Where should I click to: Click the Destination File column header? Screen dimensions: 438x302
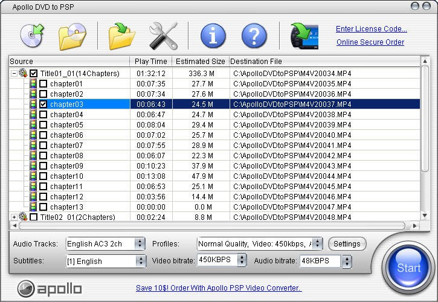[x=324, y=61]
